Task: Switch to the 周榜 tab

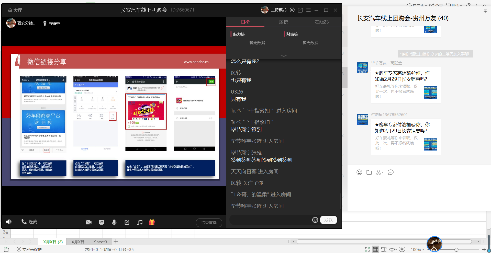Action: click(283, 22)
